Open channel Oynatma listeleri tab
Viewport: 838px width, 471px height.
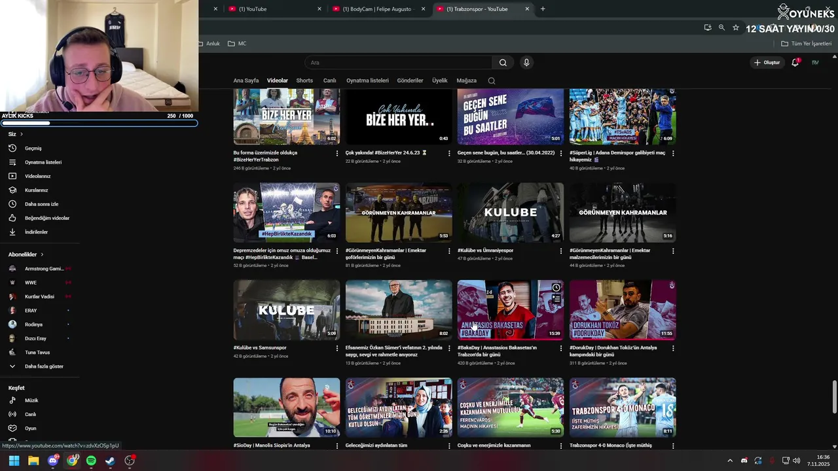click(x=367, y=80)
